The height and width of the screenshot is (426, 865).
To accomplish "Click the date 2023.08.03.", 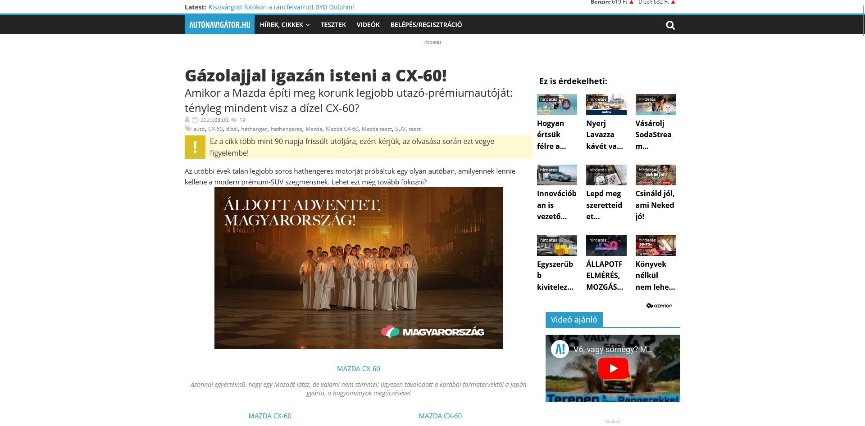I will point(214,120).
